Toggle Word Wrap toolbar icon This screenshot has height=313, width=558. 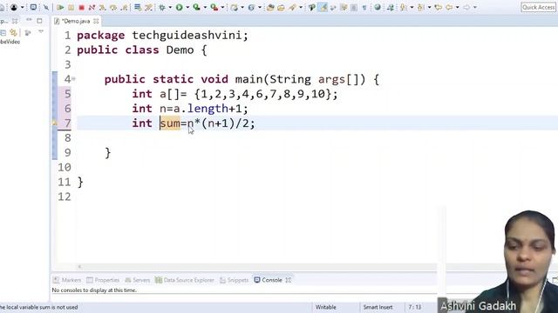(x=344, y=7)
